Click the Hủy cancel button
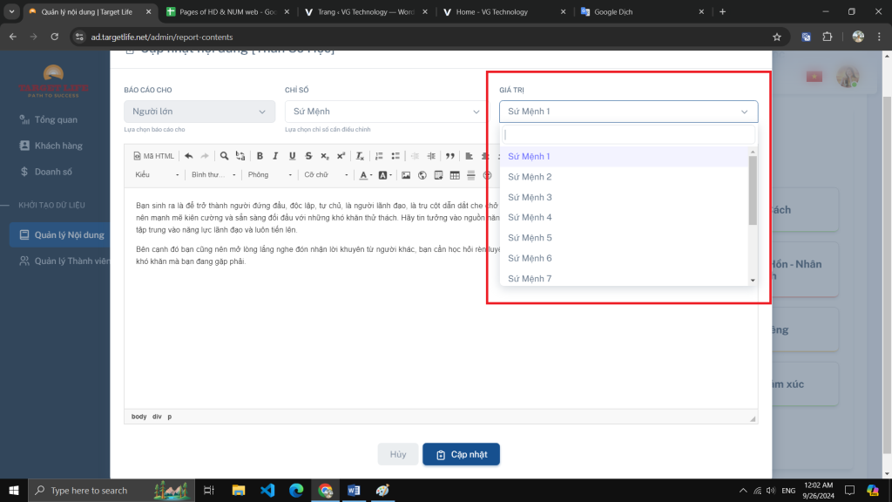 pos(397,454)
